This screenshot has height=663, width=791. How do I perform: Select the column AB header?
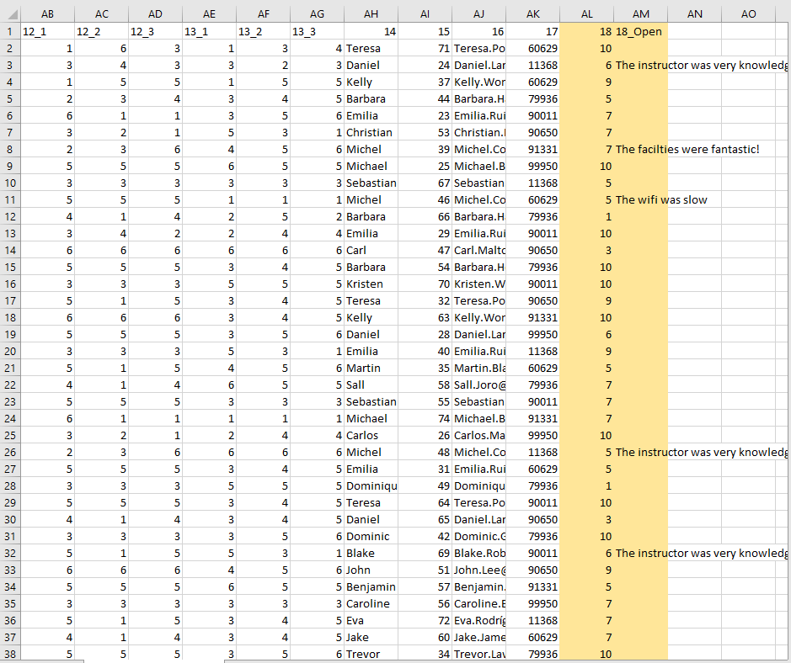click(47, 13)
